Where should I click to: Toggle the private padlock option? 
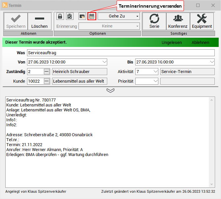(60, 16)
